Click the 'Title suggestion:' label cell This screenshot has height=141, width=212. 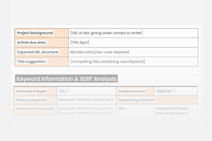(x=32, y=61)
